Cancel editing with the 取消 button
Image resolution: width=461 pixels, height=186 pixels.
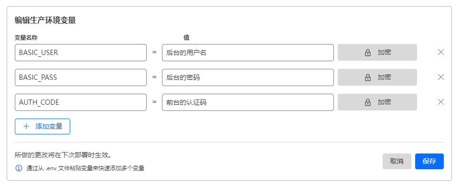[x=397, y=161]
